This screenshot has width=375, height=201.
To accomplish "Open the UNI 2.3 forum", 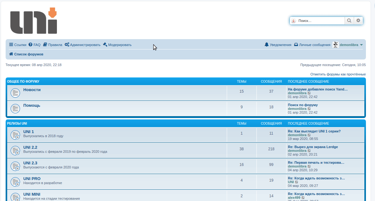I will point(30,163).
